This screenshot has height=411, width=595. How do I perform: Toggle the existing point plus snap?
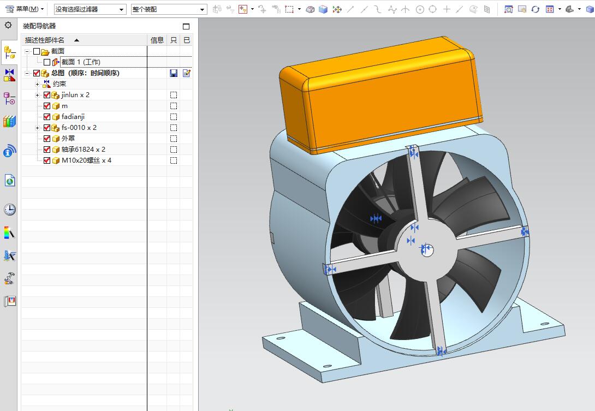(x=447, y=9)
